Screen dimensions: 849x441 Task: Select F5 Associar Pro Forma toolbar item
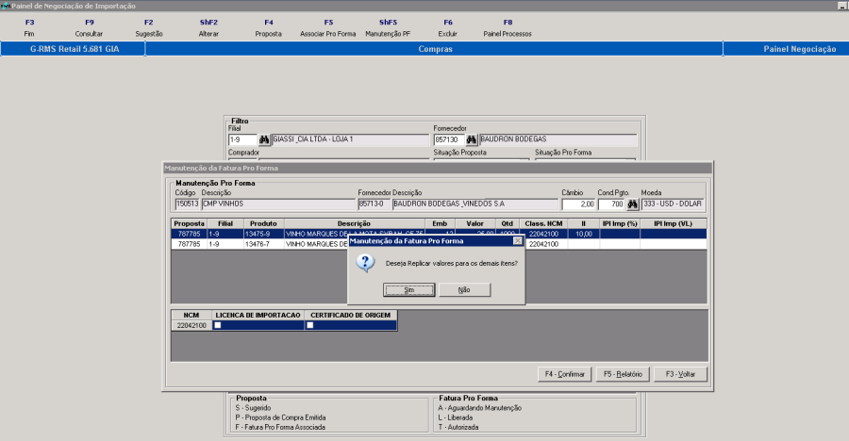[328, 27]
